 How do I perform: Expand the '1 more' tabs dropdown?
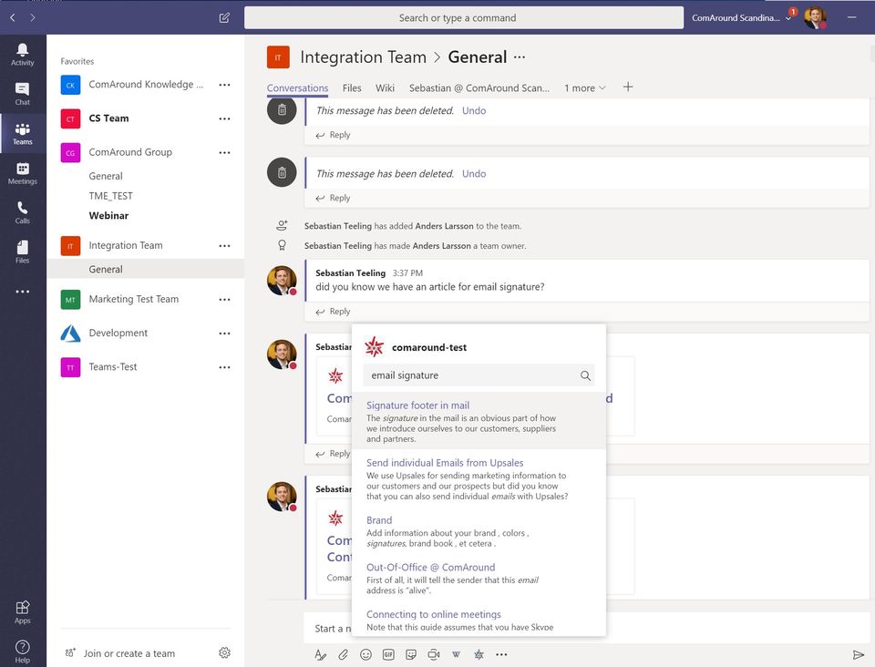click(585, 87)
